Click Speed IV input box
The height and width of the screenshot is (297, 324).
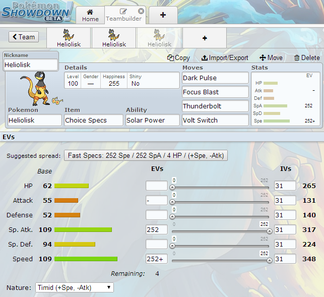click(285, 259)
